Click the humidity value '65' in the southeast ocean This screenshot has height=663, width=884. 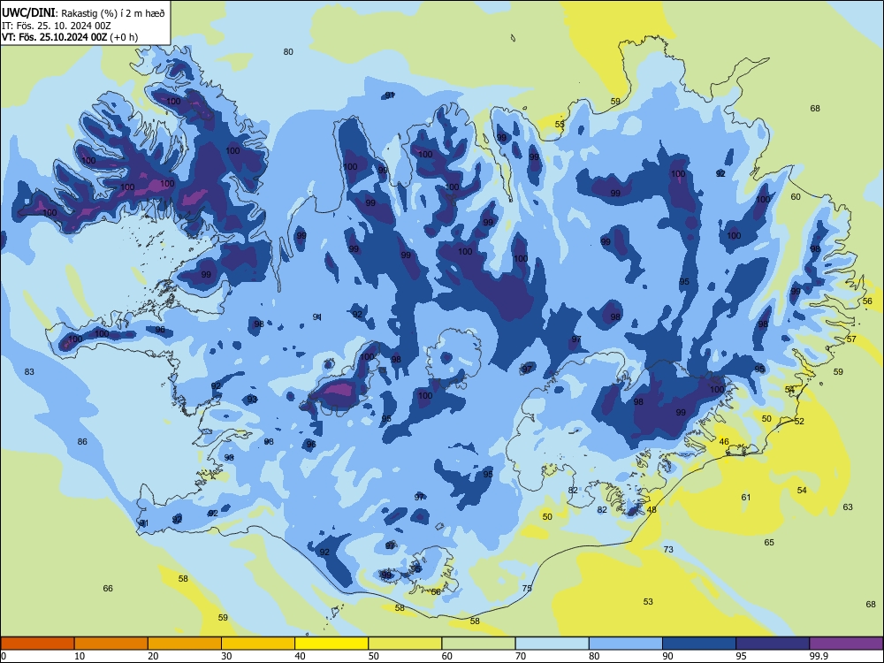coord(769,543)
